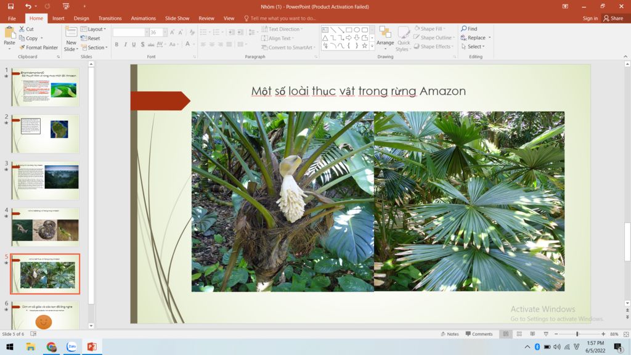Select the text box shape
This screenshot has height=355, width=631.
[325, 30]
